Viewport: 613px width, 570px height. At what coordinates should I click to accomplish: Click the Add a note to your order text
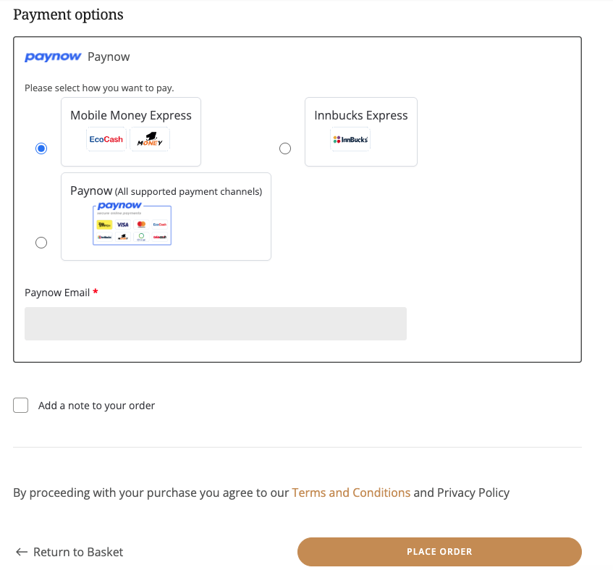pos(96,406)
